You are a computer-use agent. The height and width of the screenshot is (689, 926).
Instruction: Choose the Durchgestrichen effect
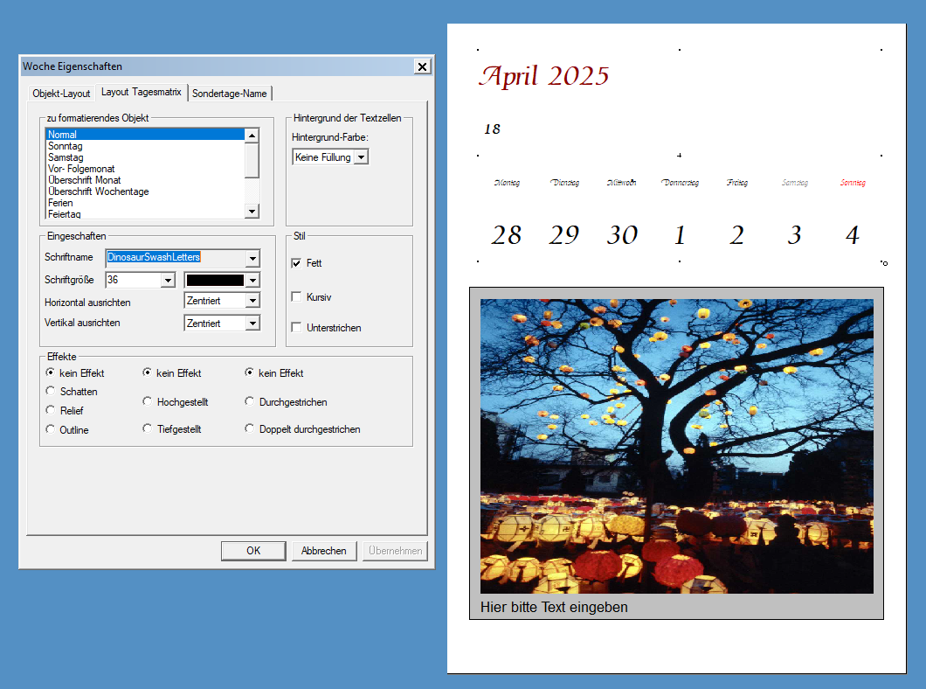[251, 401]
